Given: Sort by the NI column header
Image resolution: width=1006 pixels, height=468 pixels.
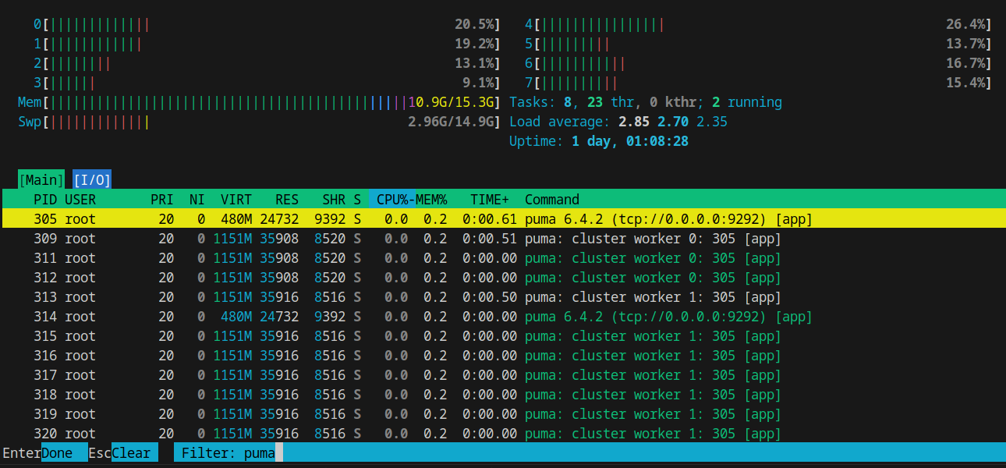Looking at the screenshot, I should (x=197, y=200).
